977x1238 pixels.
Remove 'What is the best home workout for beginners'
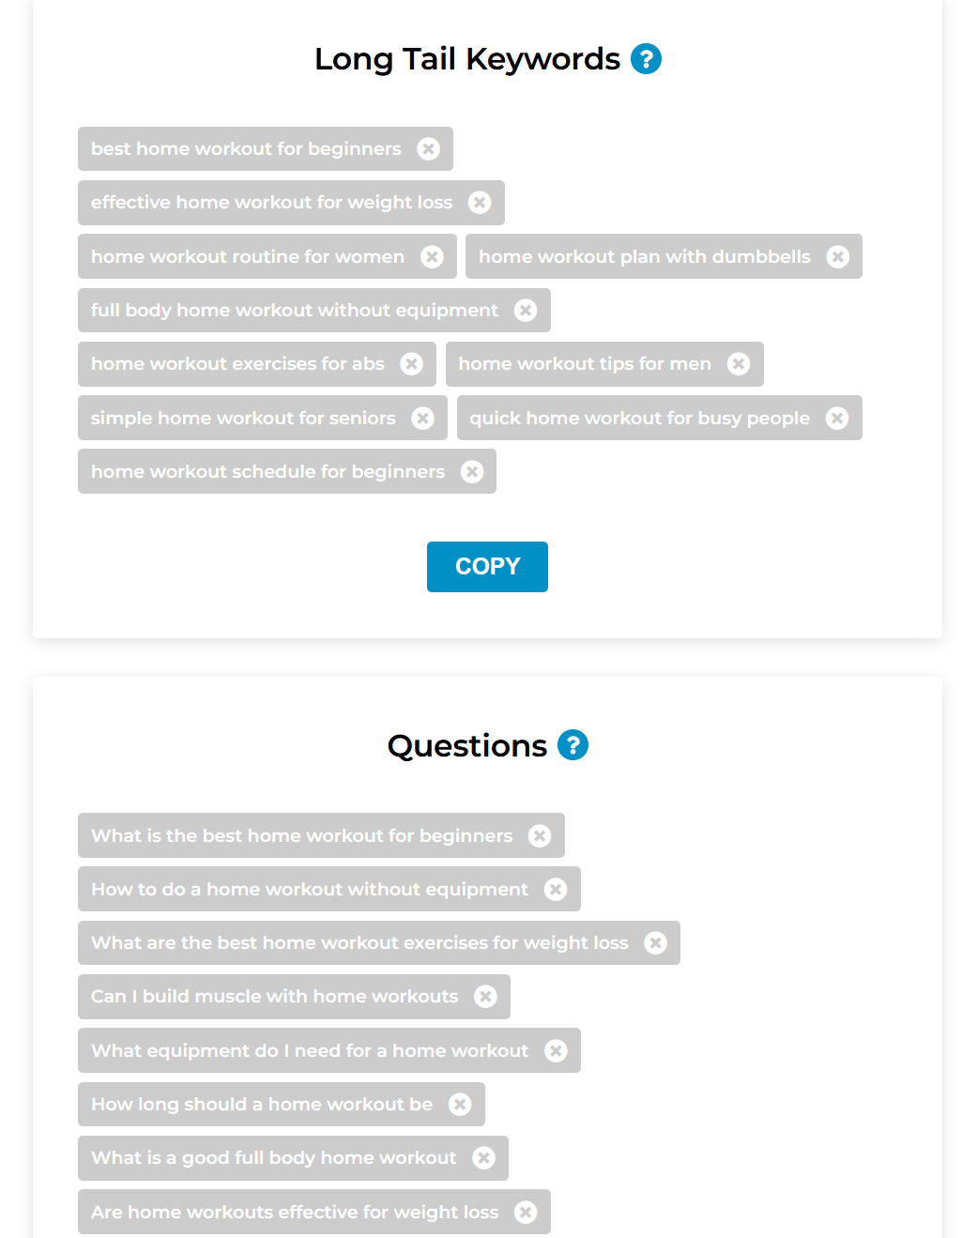(x=541, y=834)
